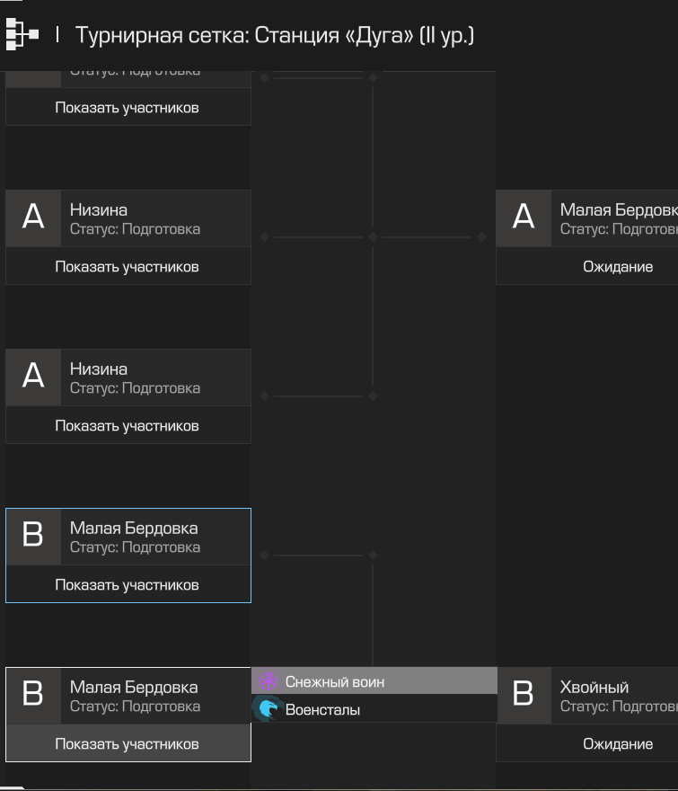Screen dimensions: 678x791
Task: Click the tournament bracket icon in header
Action: point(22,34)
